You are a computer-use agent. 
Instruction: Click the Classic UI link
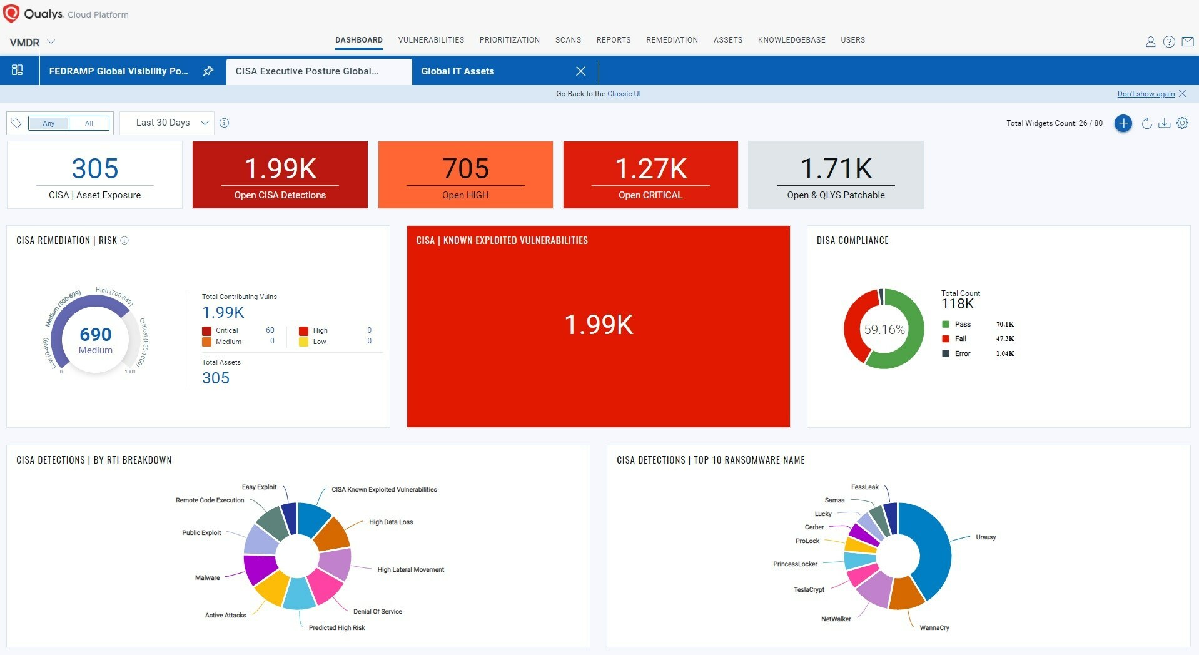(624, 94)
